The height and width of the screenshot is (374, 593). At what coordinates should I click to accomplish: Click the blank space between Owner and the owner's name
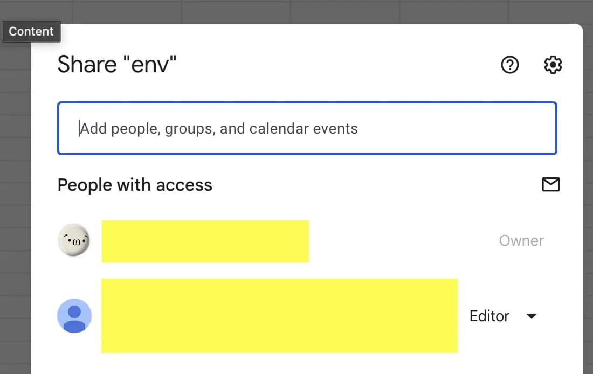pyautogui.click(x=404, y=241)
